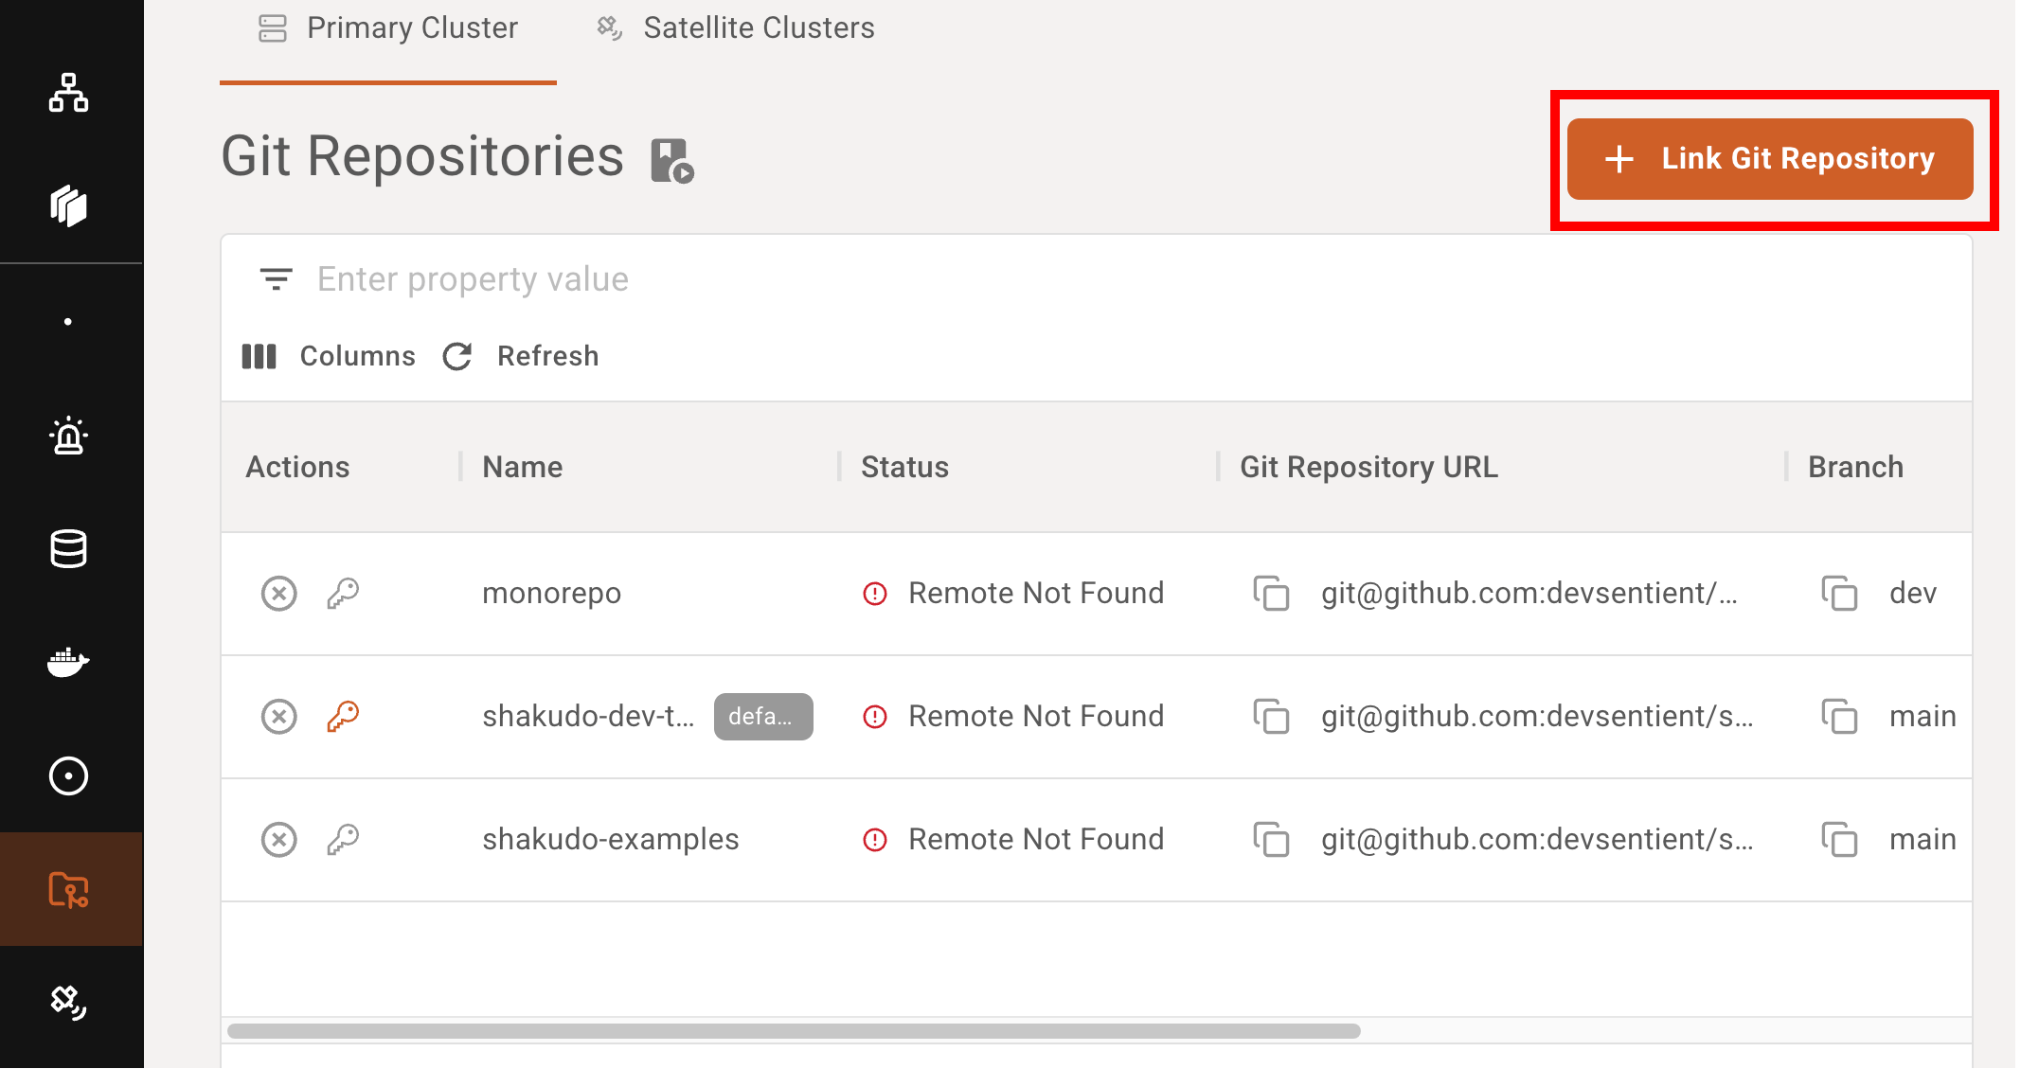2021x1069 pixels.
Task: Delete the shakudo-examples repository entry
Action: [x=279, y=840]
